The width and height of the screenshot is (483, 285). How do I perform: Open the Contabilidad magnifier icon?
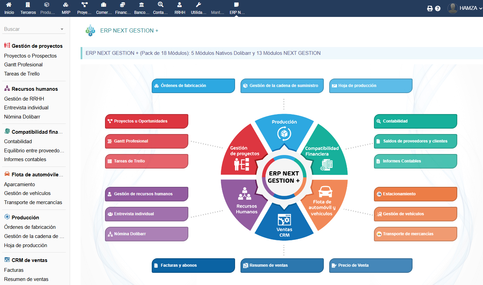[161, 5]
